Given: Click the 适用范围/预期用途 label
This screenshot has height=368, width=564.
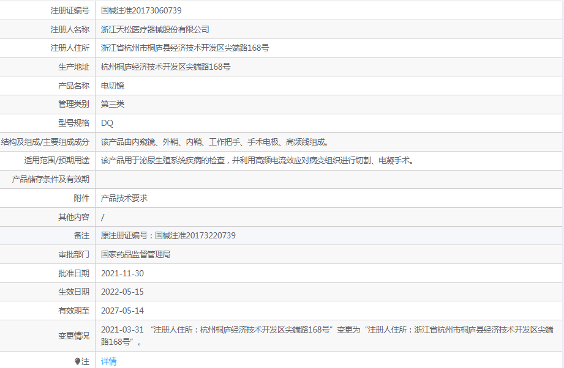Looking at the screenshot, I should (x=57, y=161).
